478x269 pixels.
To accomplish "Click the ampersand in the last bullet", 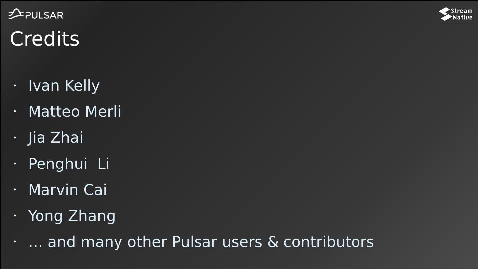I will tap(273, 242).
